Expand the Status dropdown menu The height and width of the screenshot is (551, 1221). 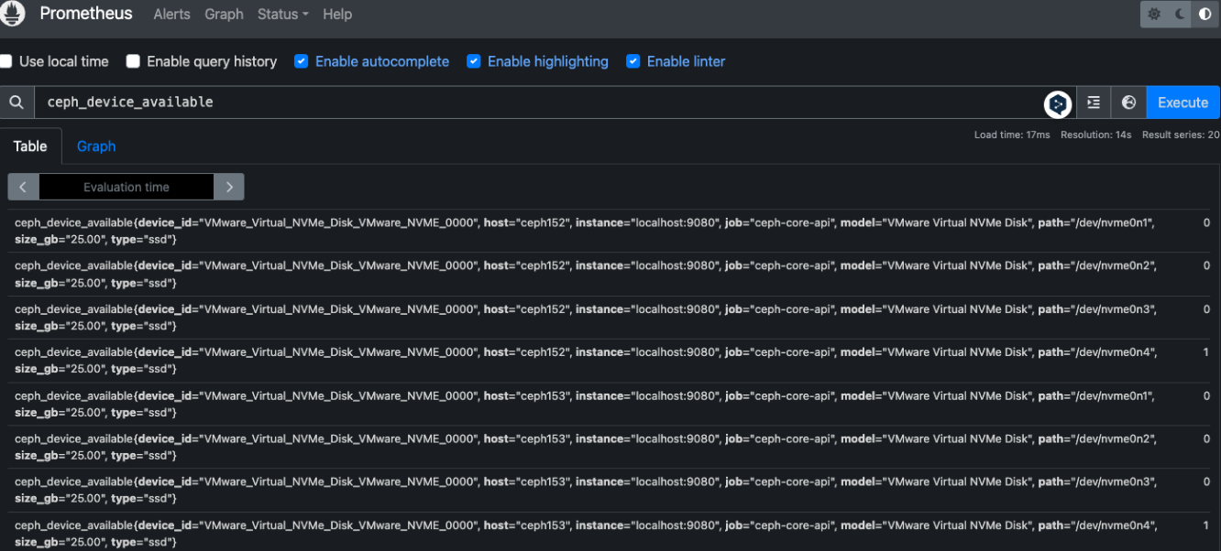point(282,15)
